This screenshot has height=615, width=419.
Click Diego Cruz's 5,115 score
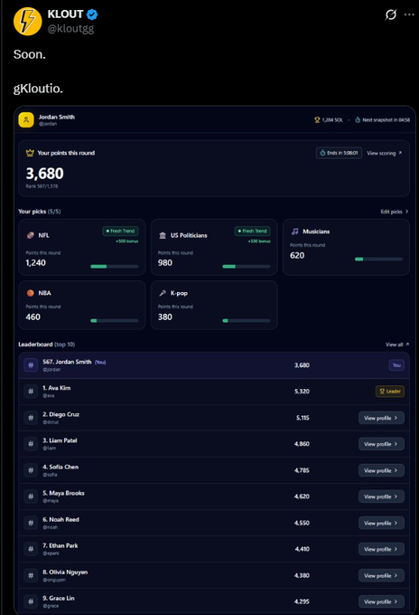(x=303, y=418)
